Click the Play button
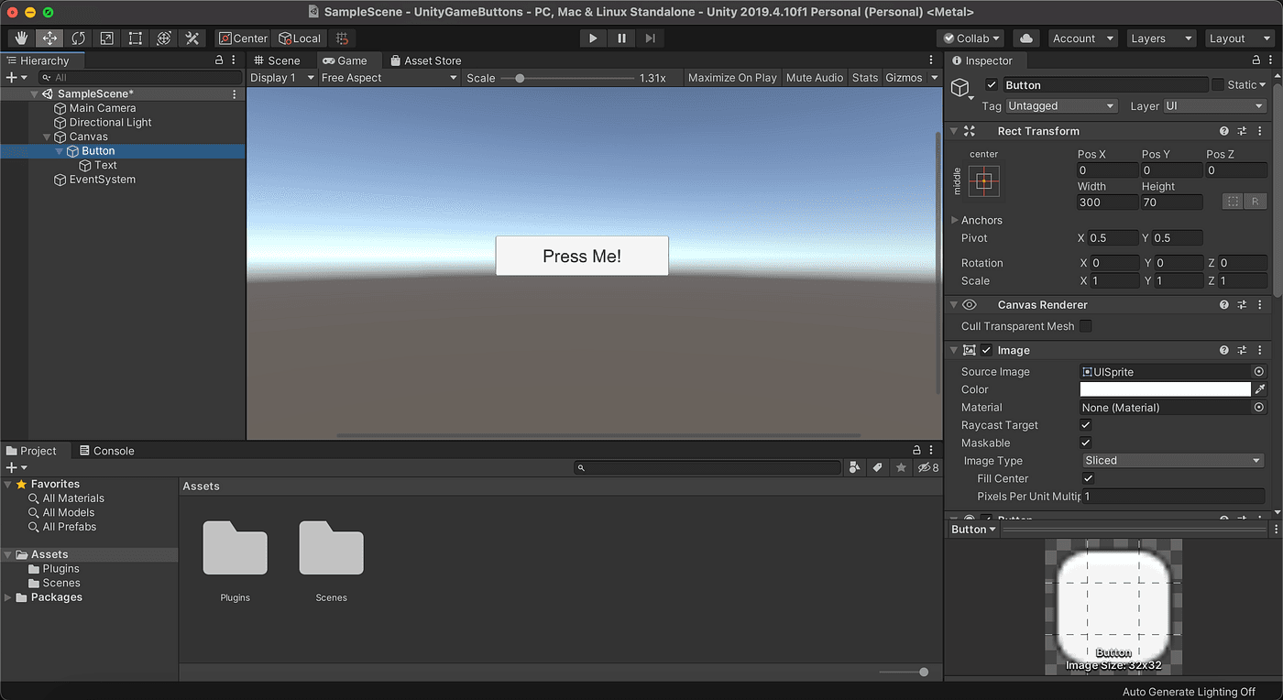The height and width of the screenshot is (700, 1283). pyautogui.click(x=593, y=38)
